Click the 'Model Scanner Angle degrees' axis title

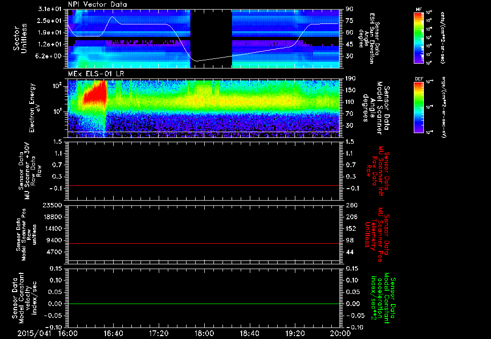(376, 108)
